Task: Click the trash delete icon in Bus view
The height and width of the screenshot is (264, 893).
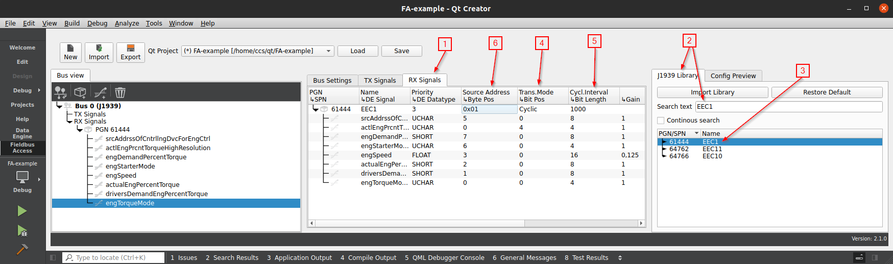Action: [x=120, y=92]
